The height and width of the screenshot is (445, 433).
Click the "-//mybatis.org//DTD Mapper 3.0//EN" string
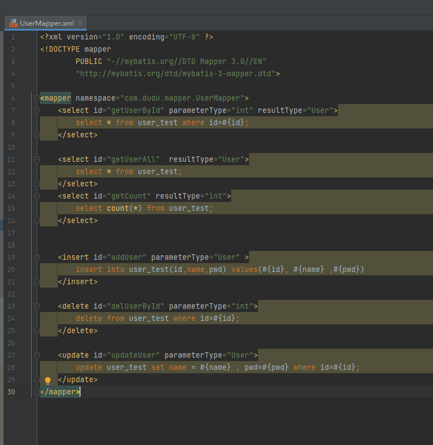click(187, 62)
